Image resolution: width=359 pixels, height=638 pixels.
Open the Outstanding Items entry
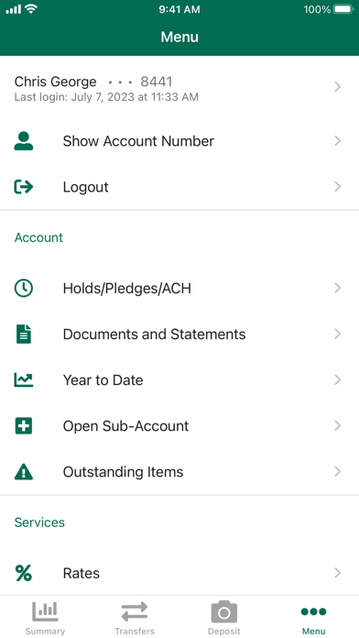[123, 472]
